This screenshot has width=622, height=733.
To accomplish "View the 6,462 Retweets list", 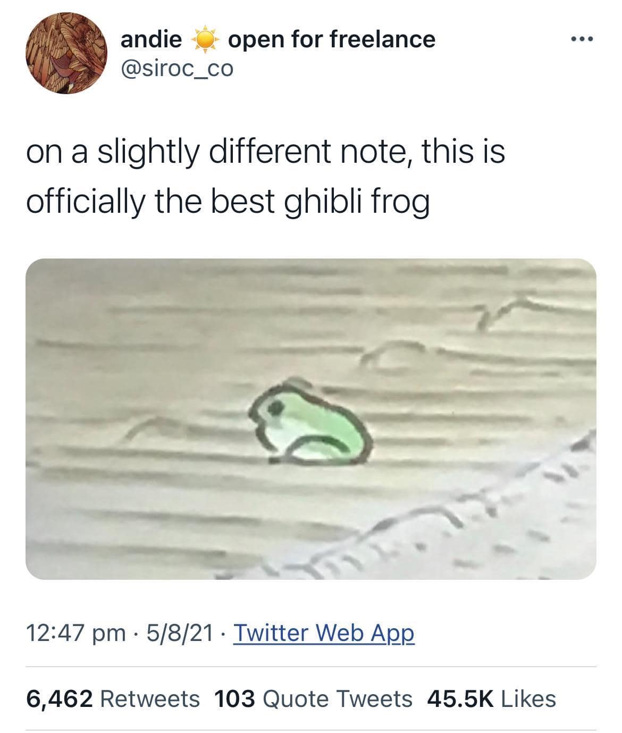I will tap(113, 698).
